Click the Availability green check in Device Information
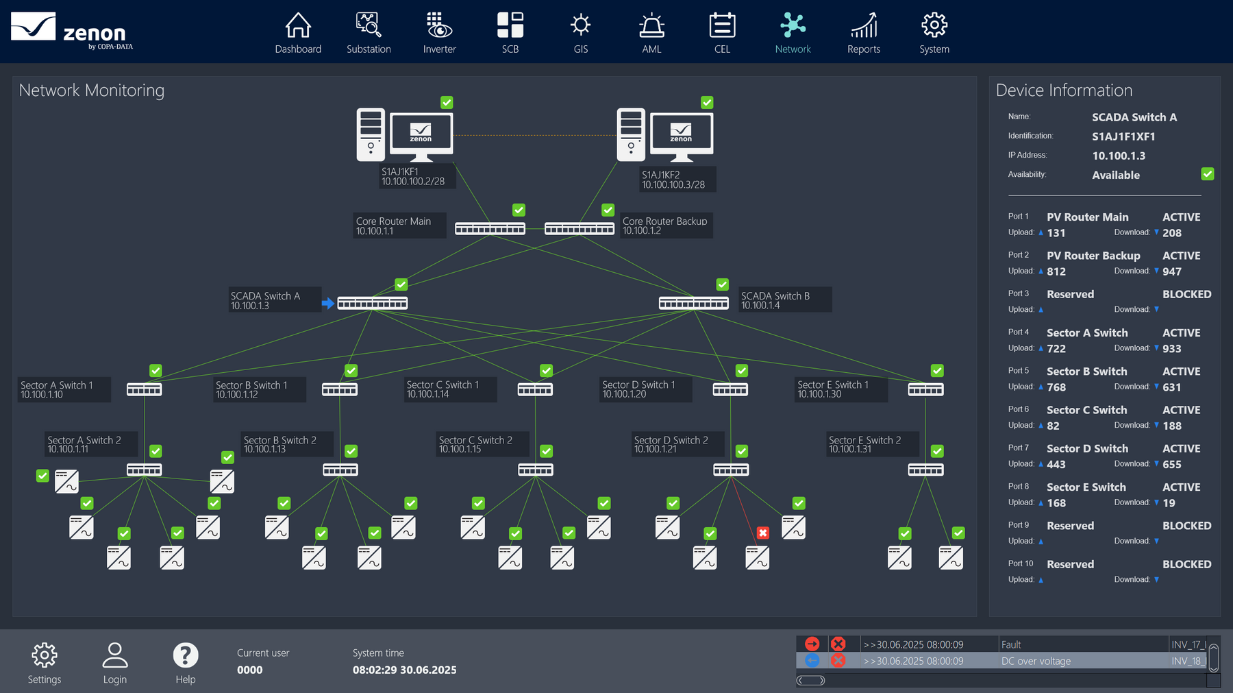The width and height of the screenshot is (1233, 693). 1208,174
